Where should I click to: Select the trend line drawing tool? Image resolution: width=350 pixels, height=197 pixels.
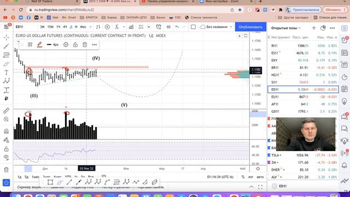[6, 46]
